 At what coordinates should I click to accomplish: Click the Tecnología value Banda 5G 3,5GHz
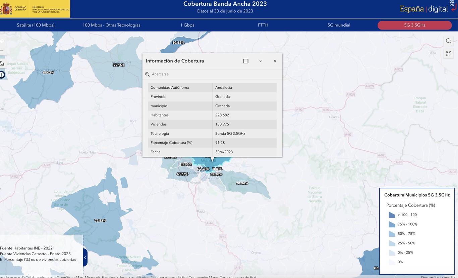(x=230, y=134)
